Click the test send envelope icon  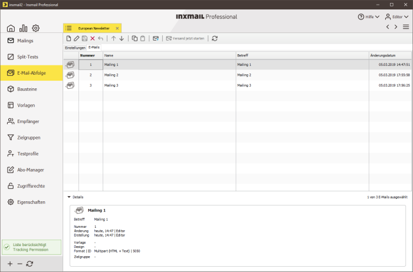pos(156,38)
